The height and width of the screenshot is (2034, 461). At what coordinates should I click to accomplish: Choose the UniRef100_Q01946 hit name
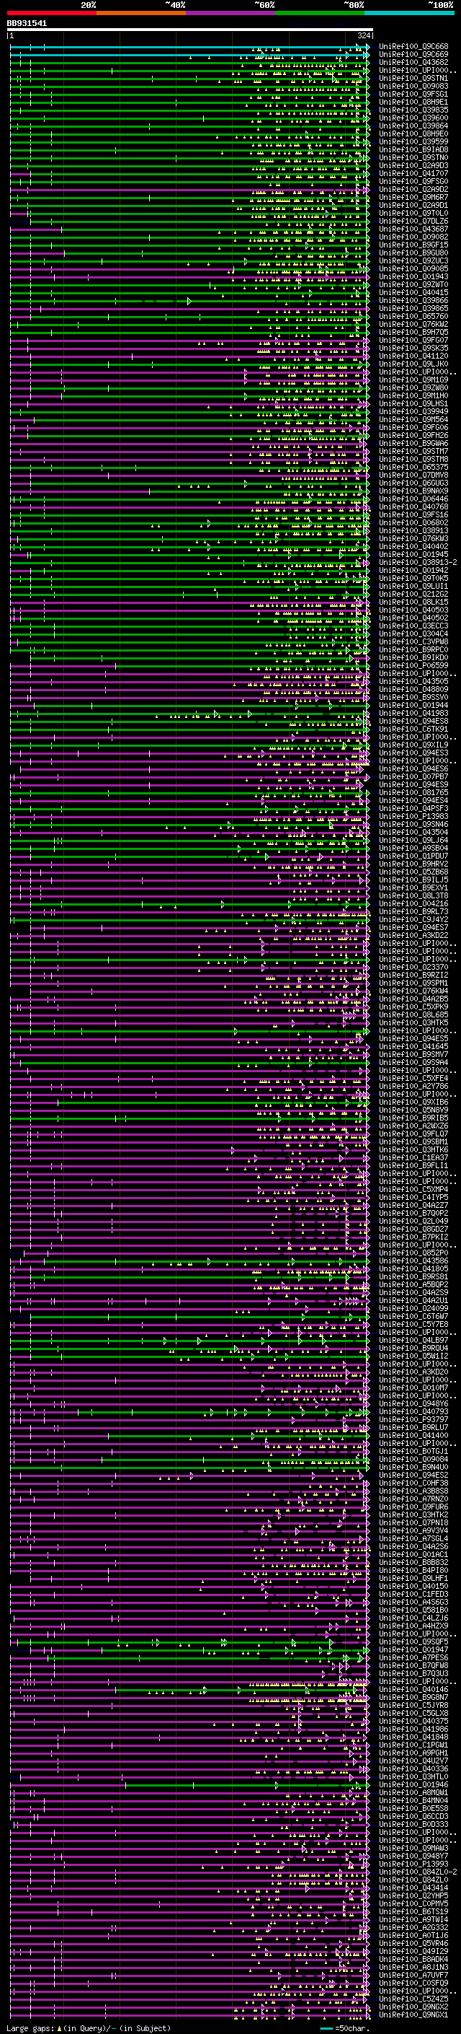pyautogui.click(x=413, y=1784)
